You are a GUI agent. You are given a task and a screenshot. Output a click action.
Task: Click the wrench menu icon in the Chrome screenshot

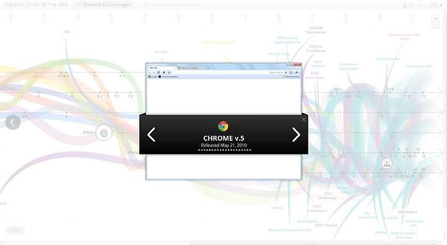(x=297, y=73)
